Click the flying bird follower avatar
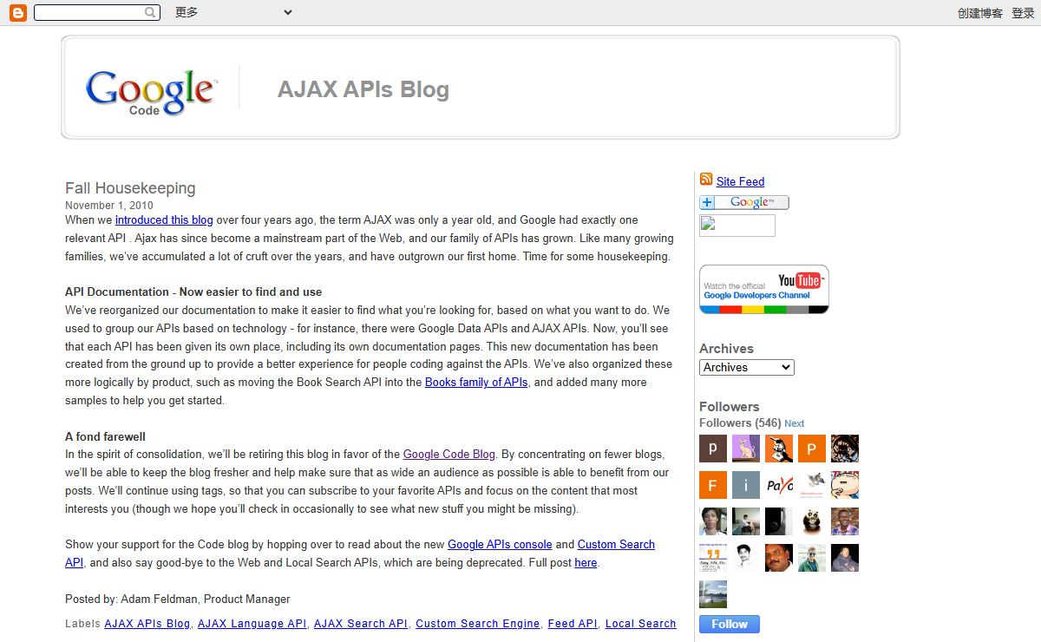 [x=812, y=485]
